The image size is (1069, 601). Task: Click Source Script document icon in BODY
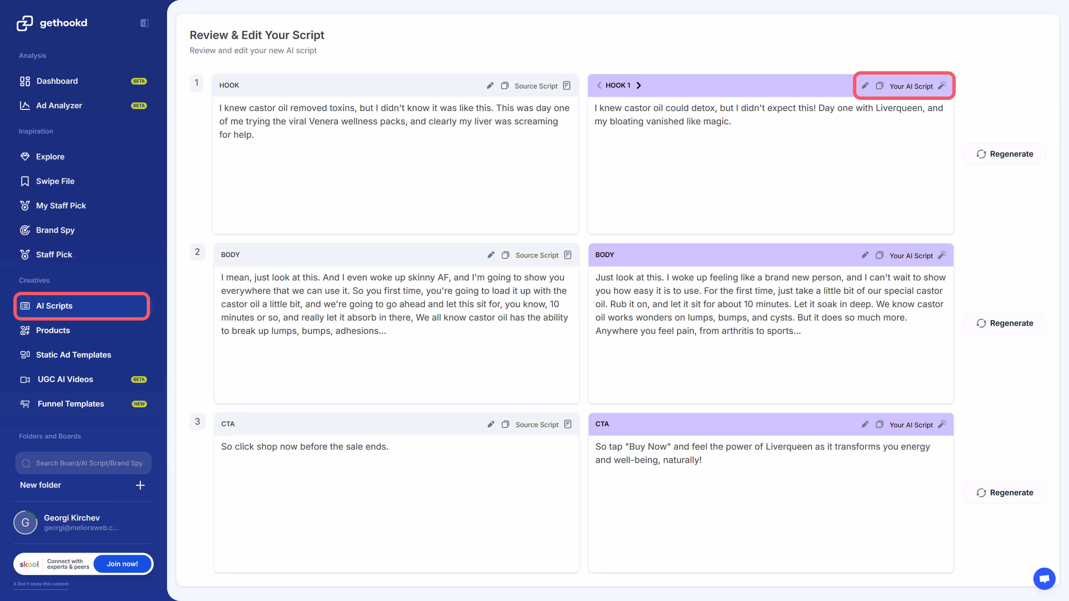point(568,255)
